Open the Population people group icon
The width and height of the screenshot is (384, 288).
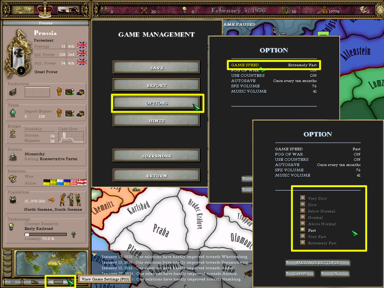point(13,200)
